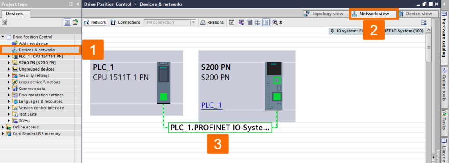Click the Relations toolbar button
Viewport: 449px width, 163px height.
[x=212, y=22]
